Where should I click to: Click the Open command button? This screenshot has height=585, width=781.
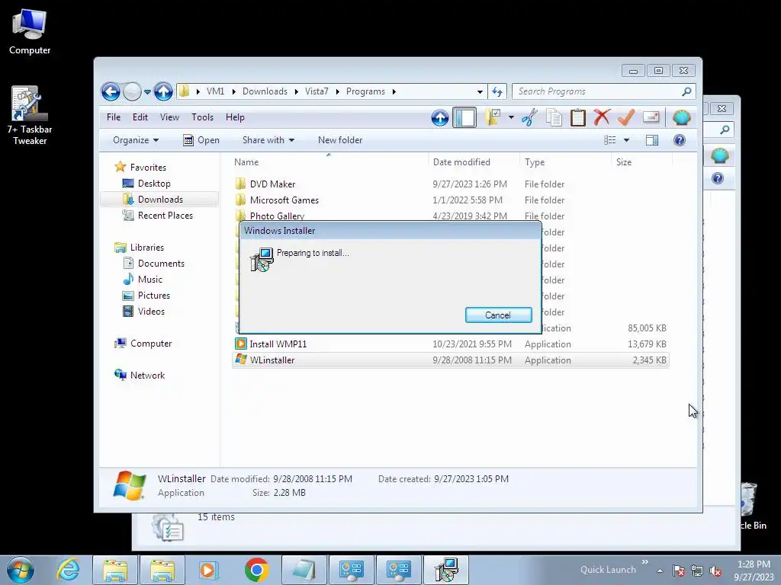coord(201,140)
